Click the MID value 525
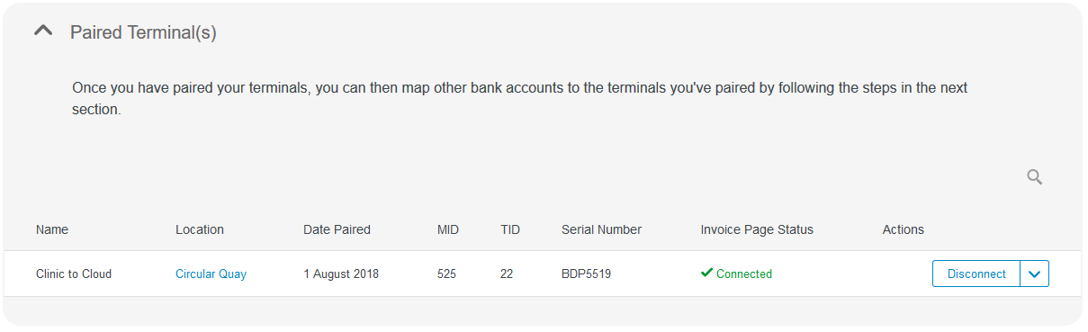 (446, 274)
